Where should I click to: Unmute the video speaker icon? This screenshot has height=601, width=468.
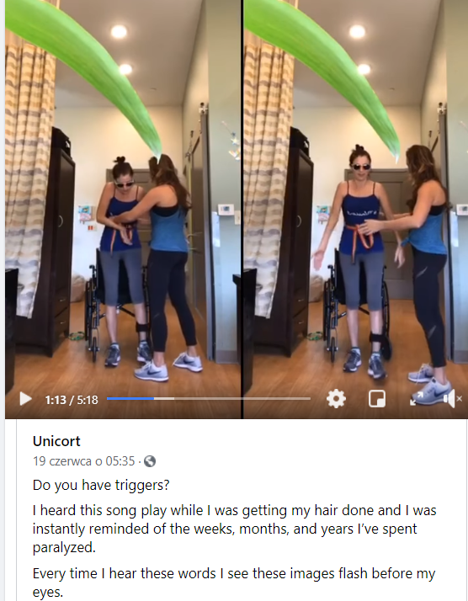[452, 399]
